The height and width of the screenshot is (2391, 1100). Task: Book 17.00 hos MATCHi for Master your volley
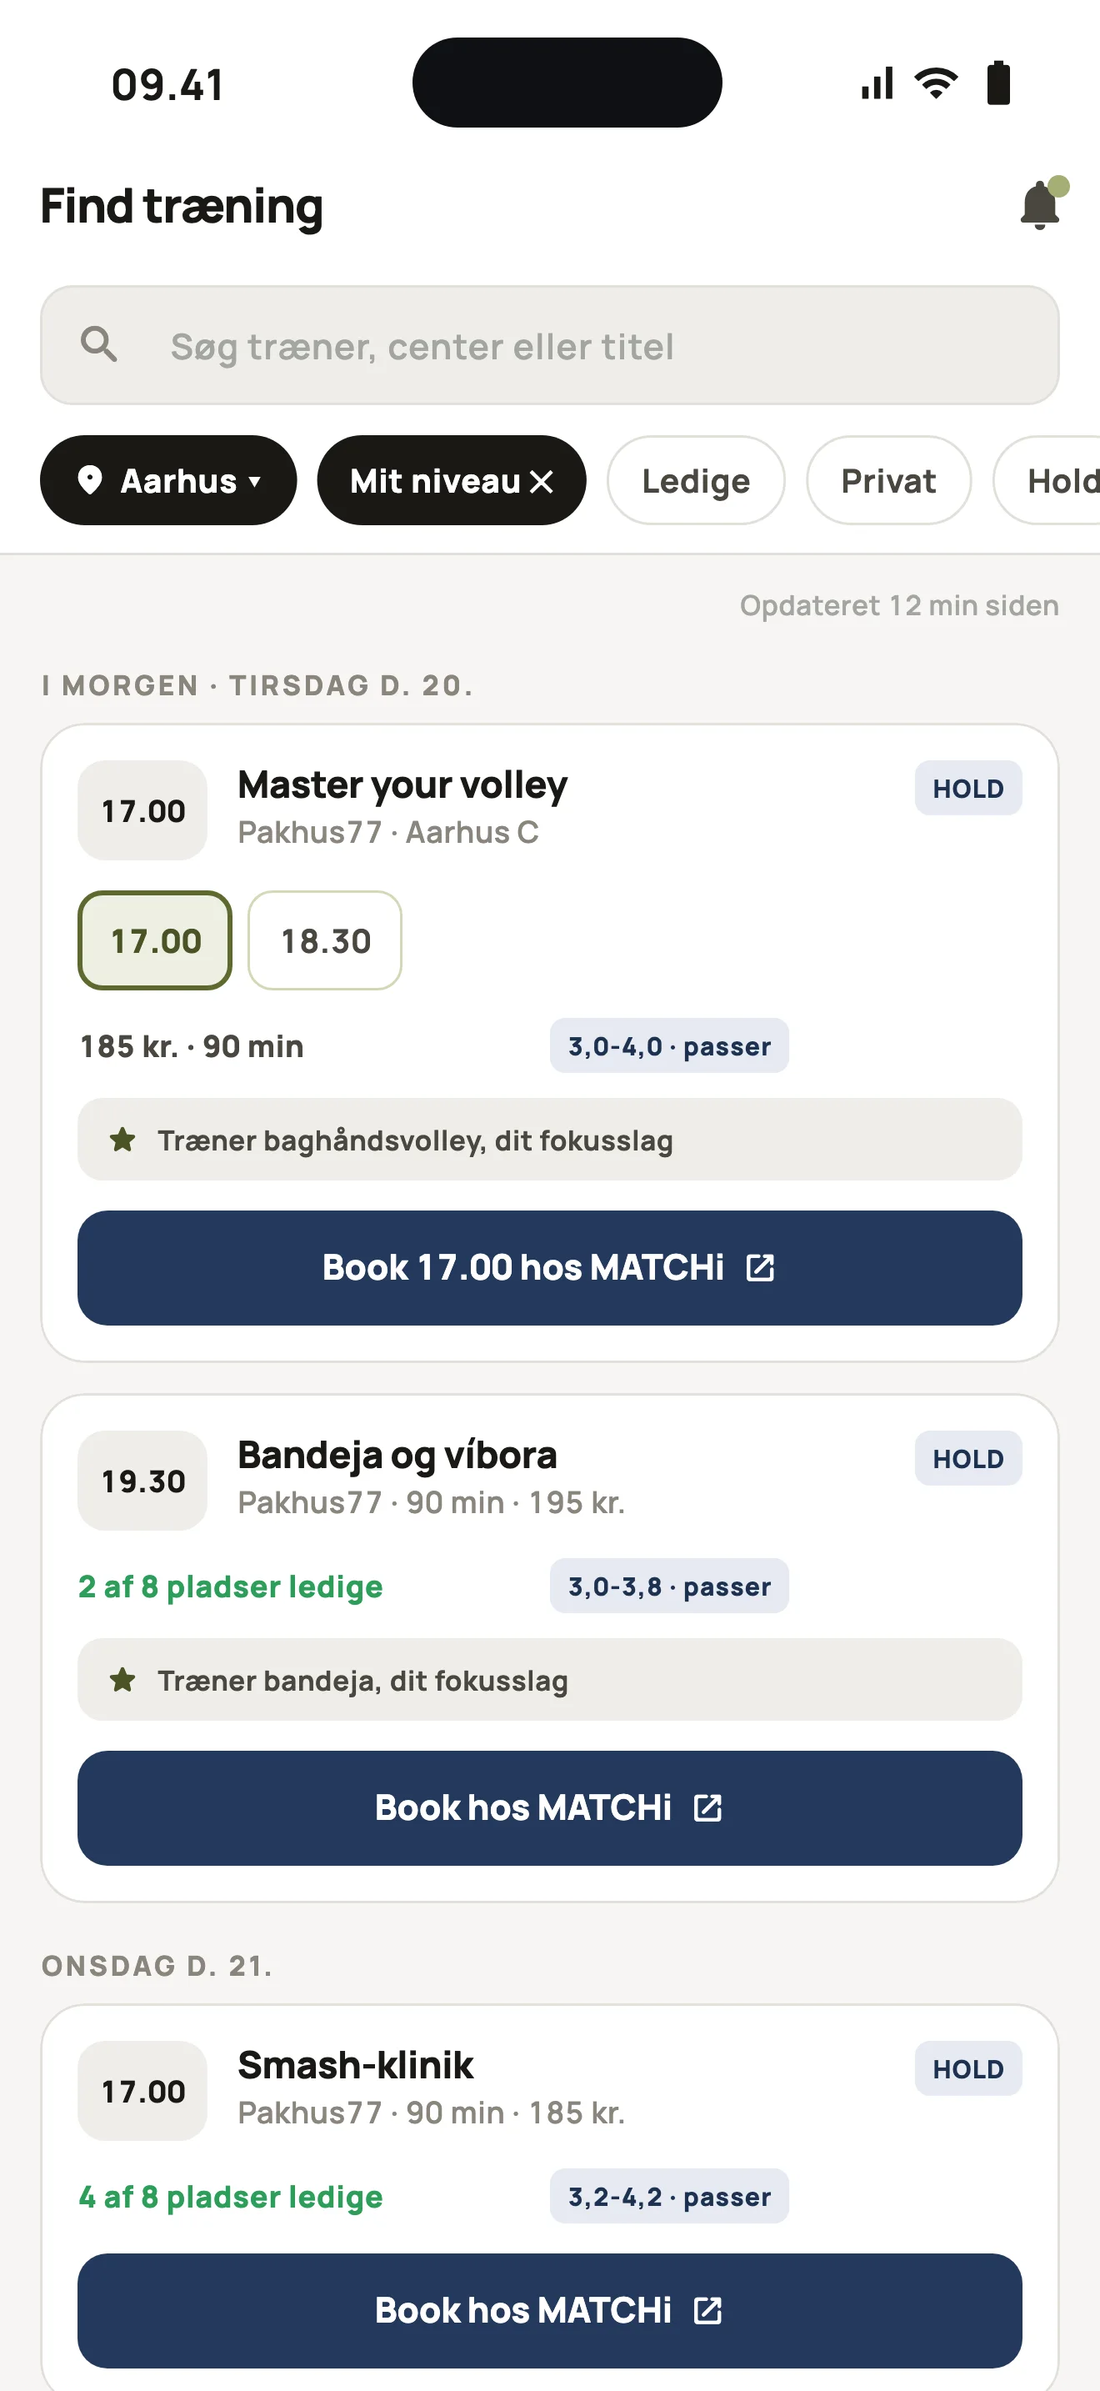coord(550,1267)
